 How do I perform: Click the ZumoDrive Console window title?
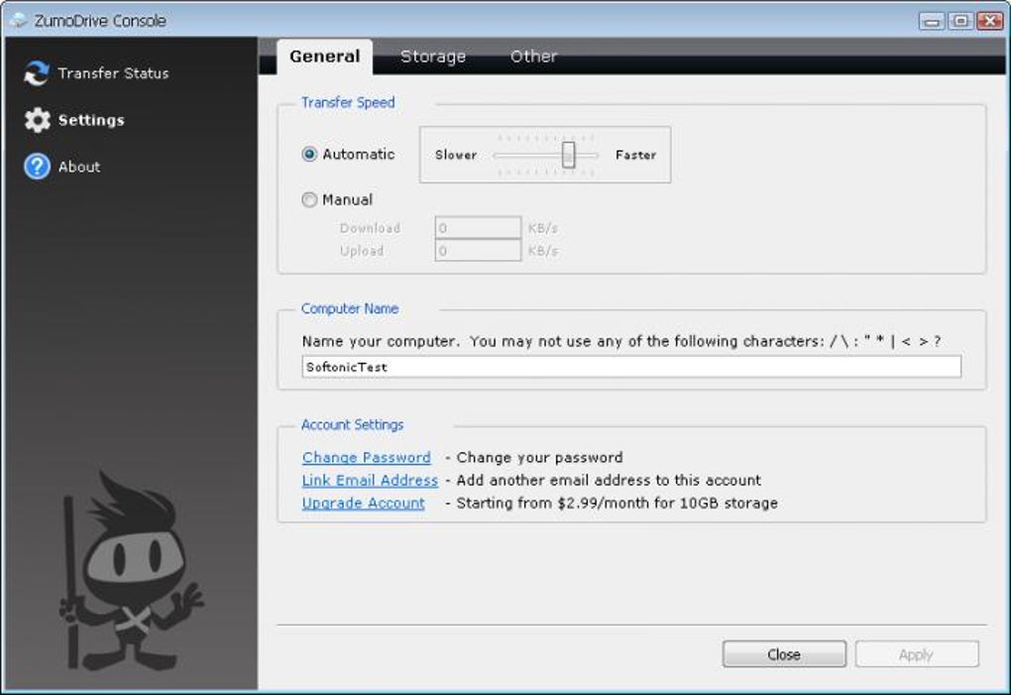pyautogui.click(x=100, y=21)
